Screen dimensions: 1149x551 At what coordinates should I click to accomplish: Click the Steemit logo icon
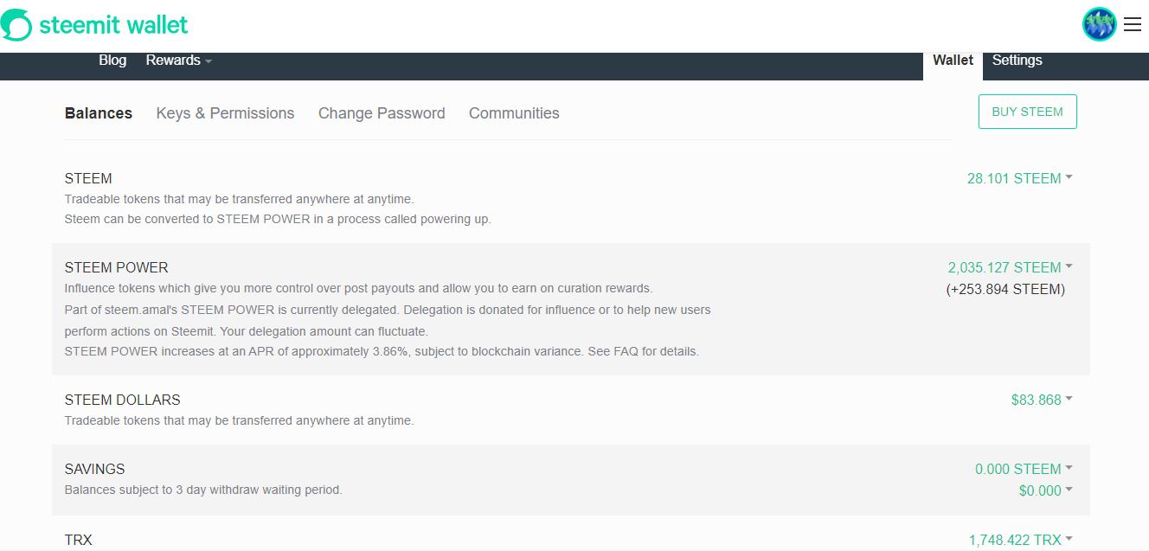click(x=16, y=25)
